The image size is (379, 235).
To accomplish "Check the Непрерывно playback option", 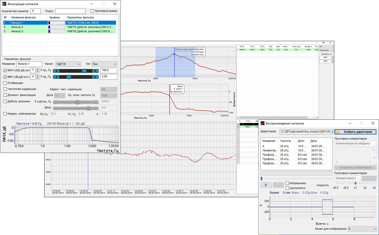I will pyautogui.click(x=287, y=183).
